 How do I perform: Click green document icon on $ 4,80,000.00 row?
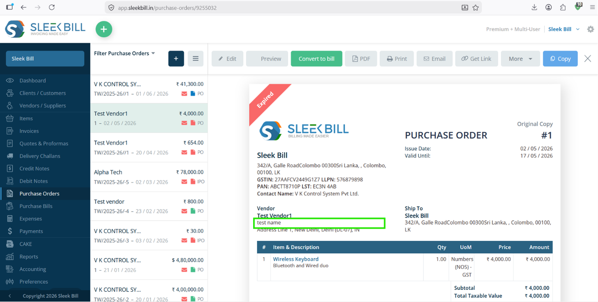[x=192, y=270]
